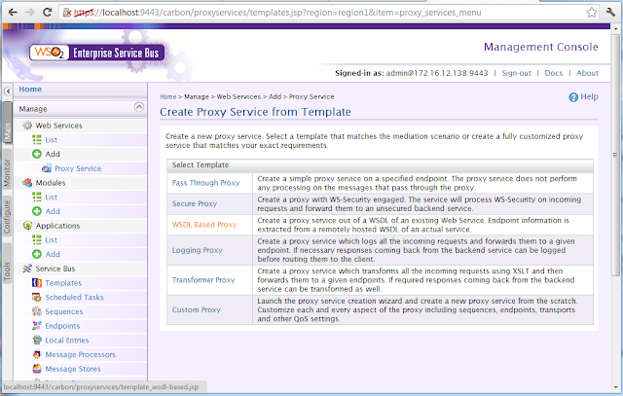Open Proxy Service sidebar link
The height and width of the screenshot is (396, 623).
tap(78, 168)
